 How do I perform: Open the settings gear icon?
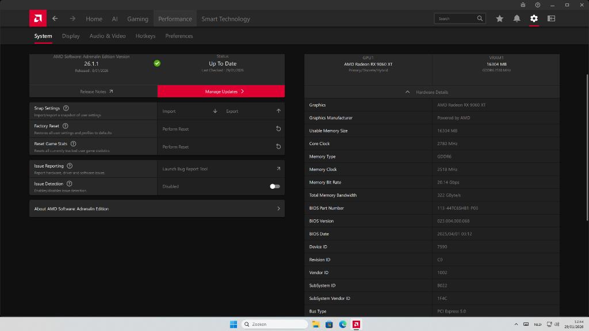pos(534,18)
